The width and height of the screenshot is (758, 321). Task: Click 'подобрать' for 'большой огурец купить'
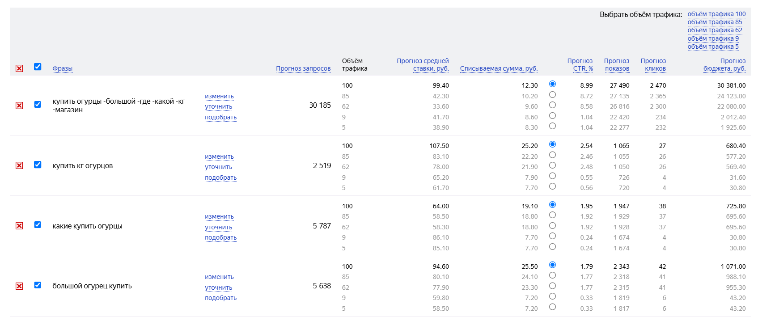pos(220,298)
